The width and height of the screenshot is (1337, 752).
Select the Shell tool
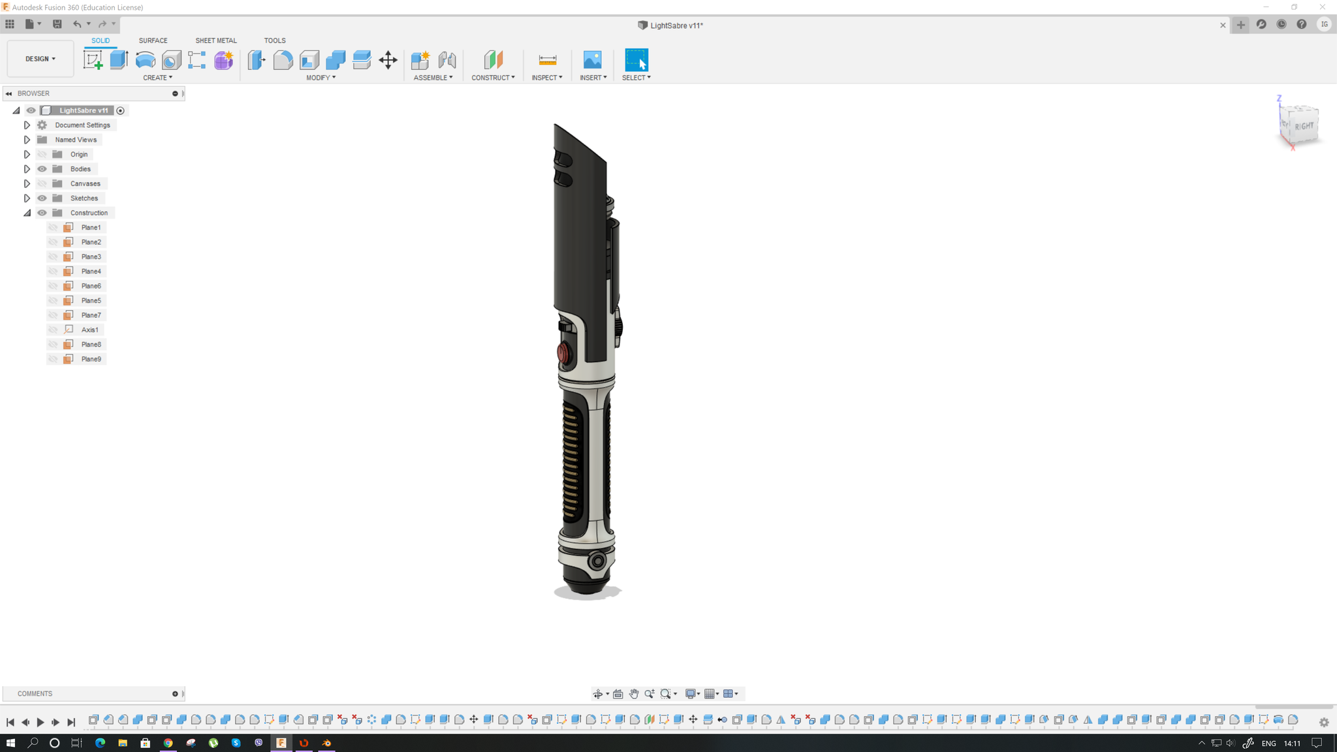tap(309, 60)
